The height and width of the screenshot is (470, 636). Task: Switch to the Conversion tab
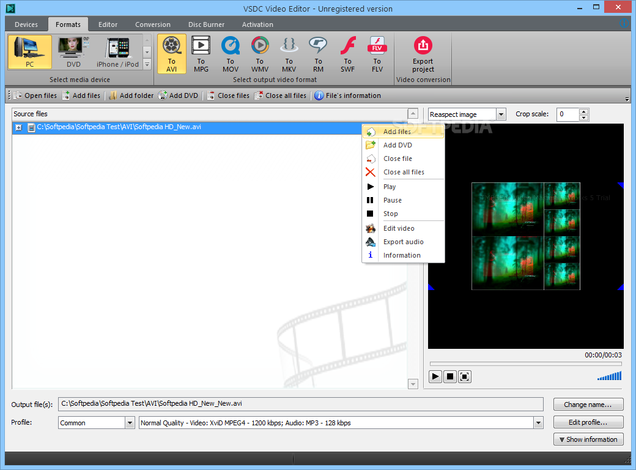coord(153,24)
